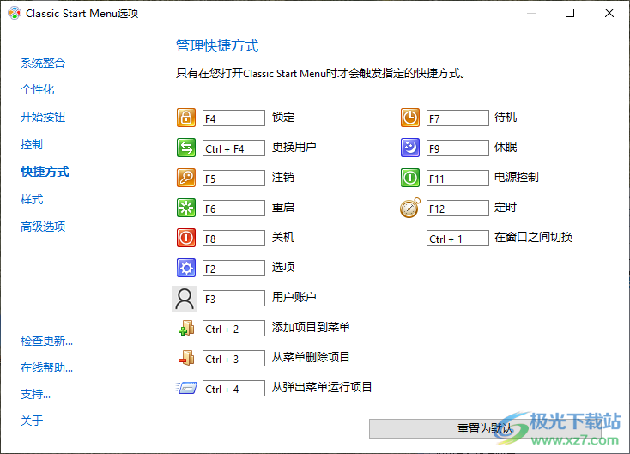Click the green Power Control (电源控制) icon
Image resolution: width=630 pixels, height=454 pixels.
409,178
